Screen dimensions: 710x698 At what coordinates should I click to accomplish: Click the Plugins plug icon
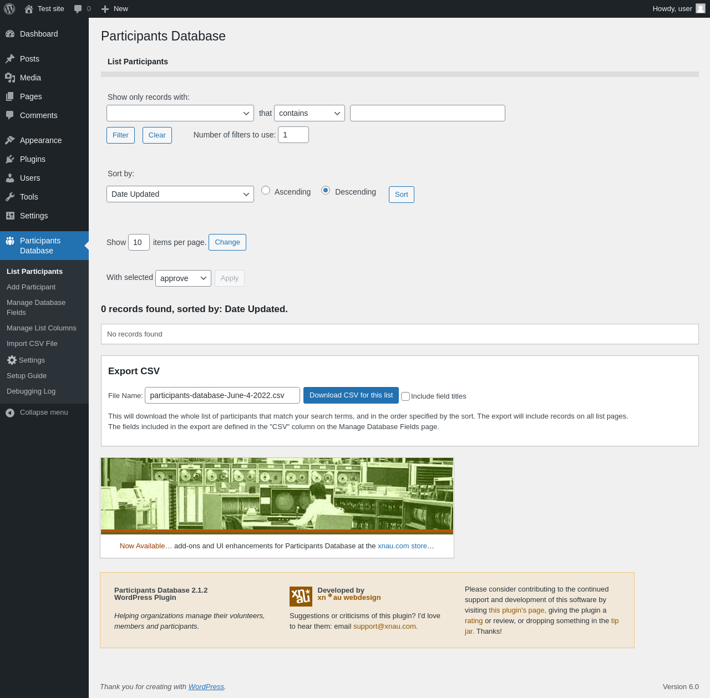(10, 159)
